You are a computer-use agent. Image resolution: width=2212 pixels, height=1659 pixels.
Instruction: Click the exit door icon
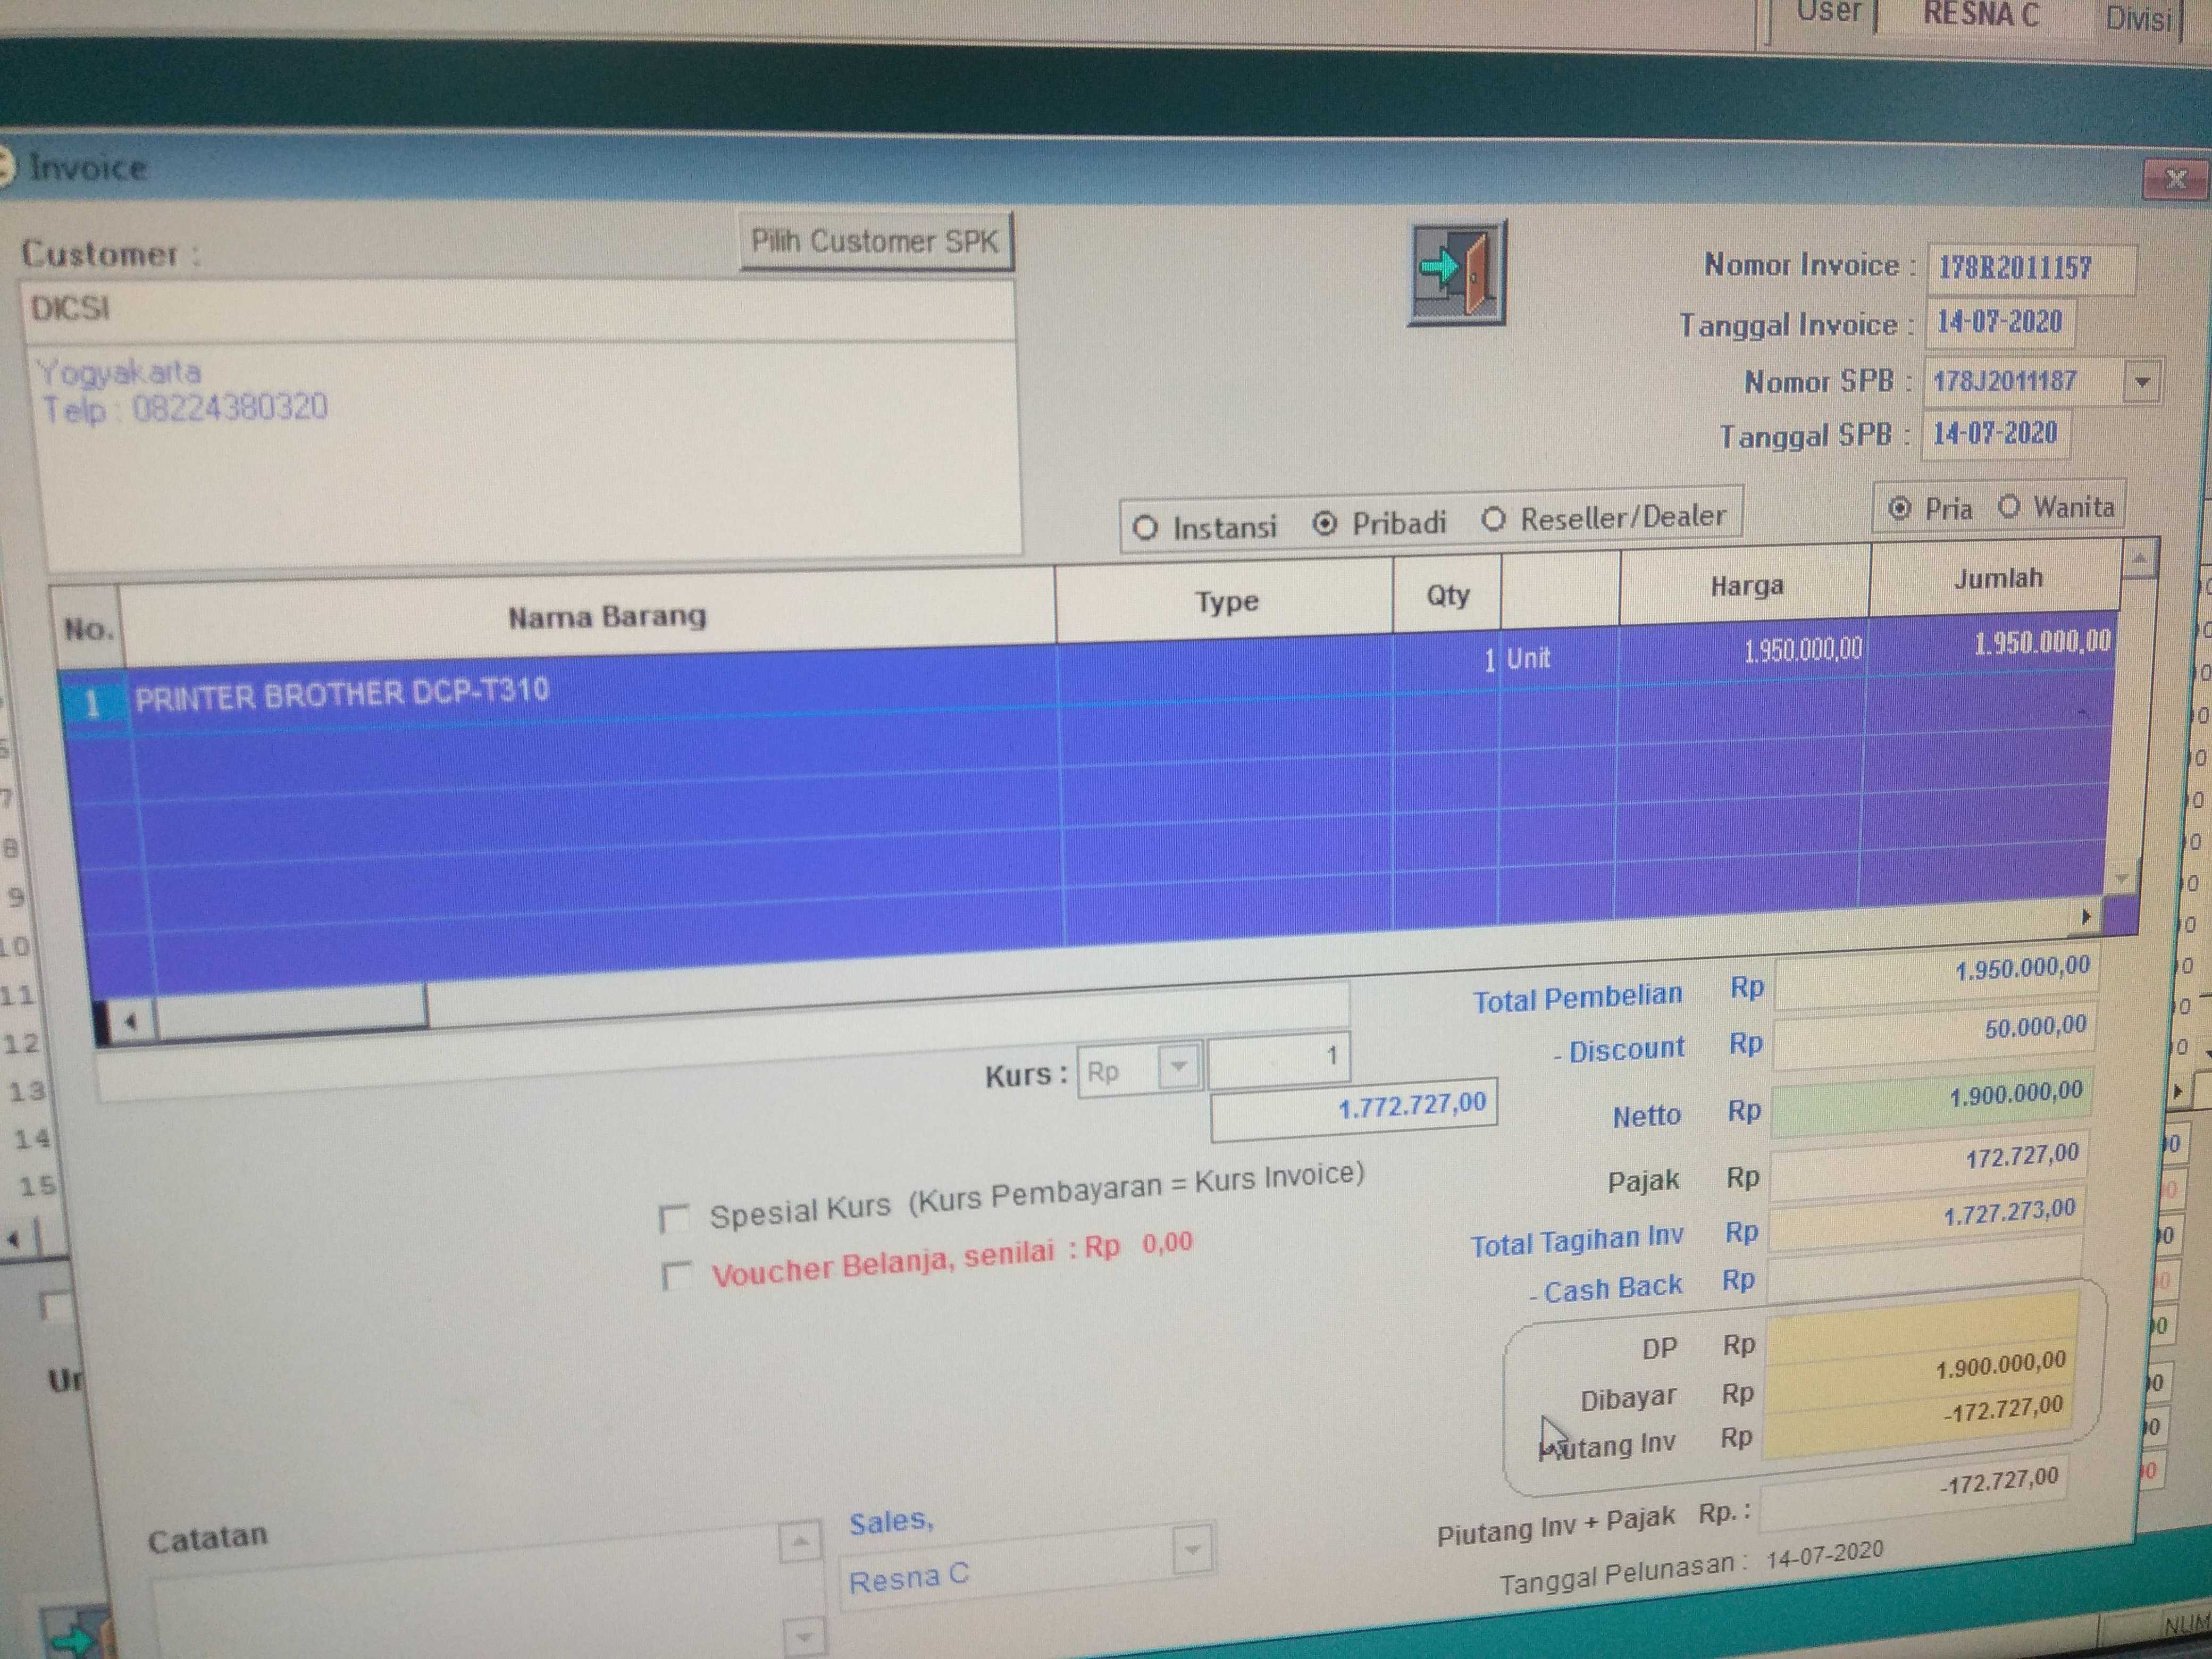[x=1457, y=272]
